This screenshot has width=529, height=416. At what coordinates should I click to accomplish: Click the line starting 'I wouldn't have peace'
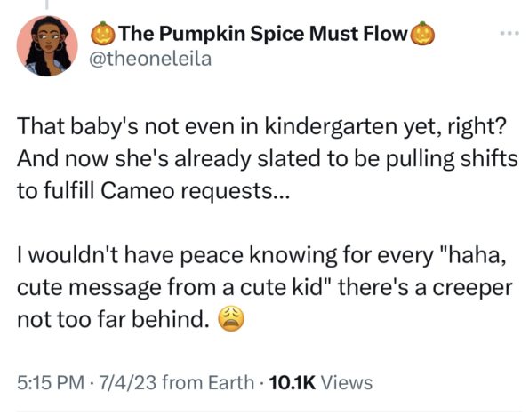pos(261,255)
